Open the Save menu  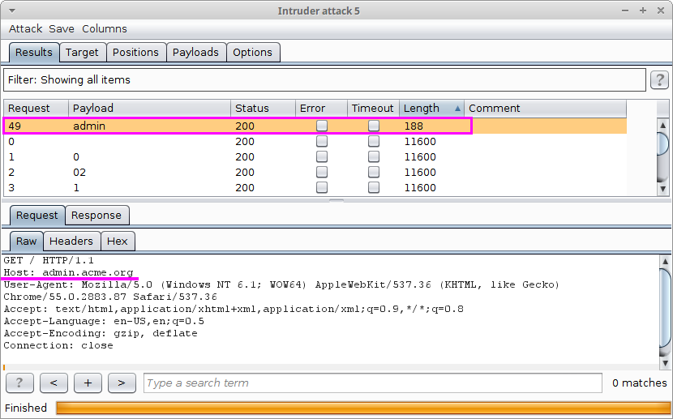pos(62,28)
